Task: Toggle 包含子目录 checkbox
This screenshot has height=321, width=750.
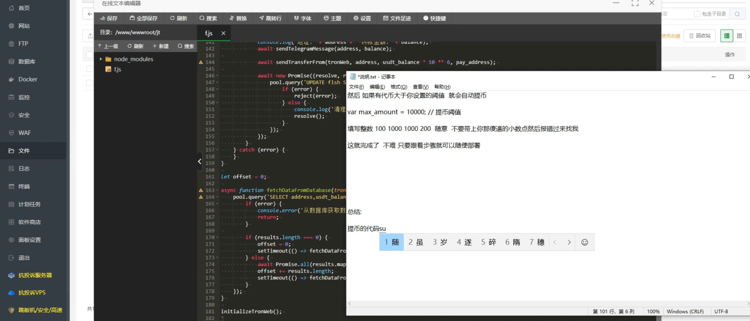Action: 697,14
